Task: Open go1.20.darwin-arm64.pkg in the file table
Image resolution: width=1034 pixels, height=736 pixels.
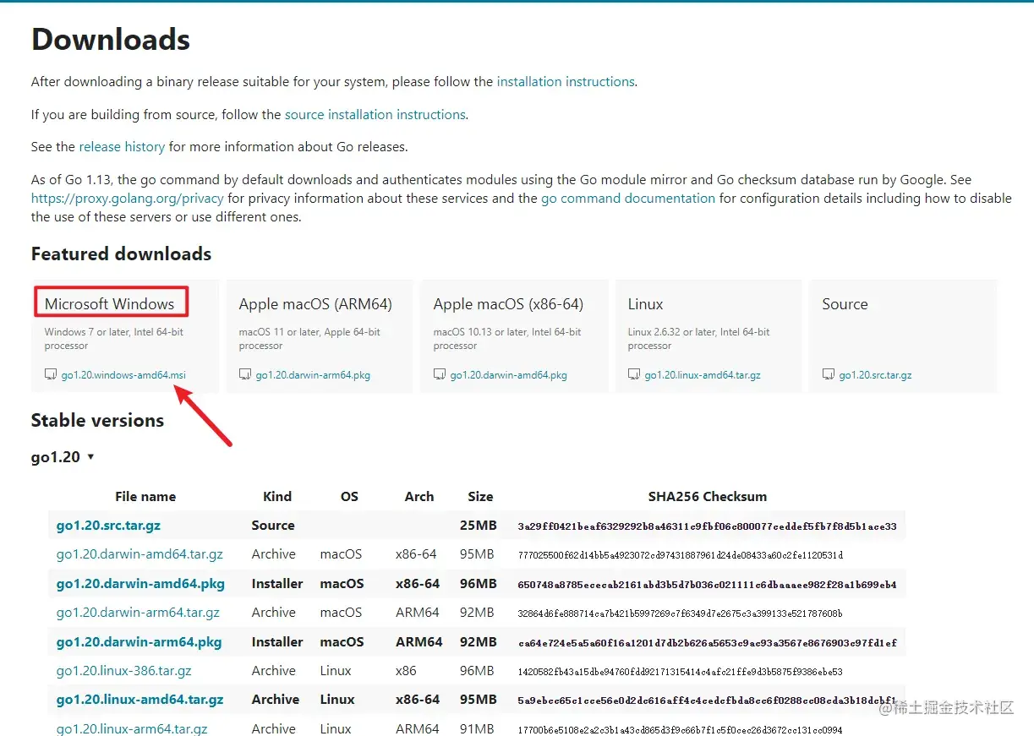Action: [139, 642]
